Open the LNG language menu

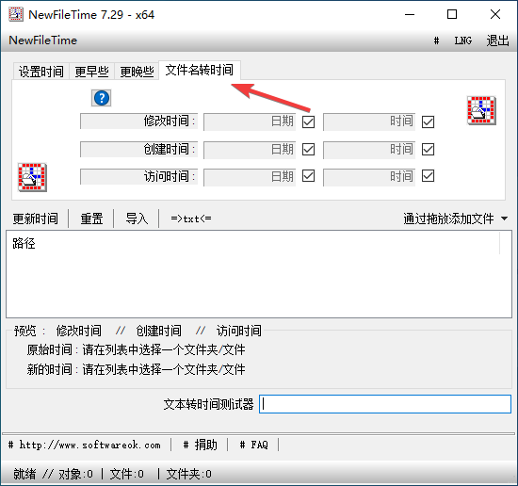(462, 40)
